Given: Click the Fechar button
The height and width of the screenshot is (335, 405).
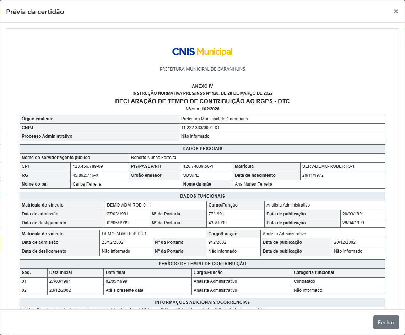Looking at the screenshot, I should 386,322.
